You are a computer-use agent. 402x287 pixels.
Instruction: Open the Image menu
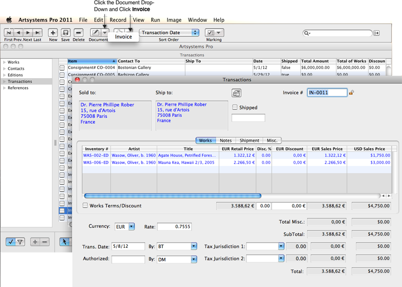(174, 20)
